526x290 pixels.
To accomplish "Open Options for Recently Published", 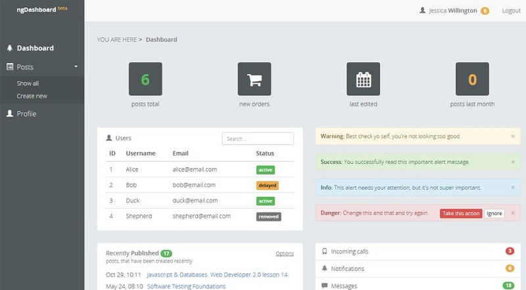I will 285,253.
